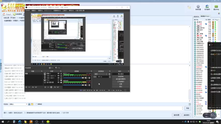The height and width of the screenshot is (124, 221).
Task: Click 启动虚拟摄像机 virtual camera button
Action: (x=121, y=79)
